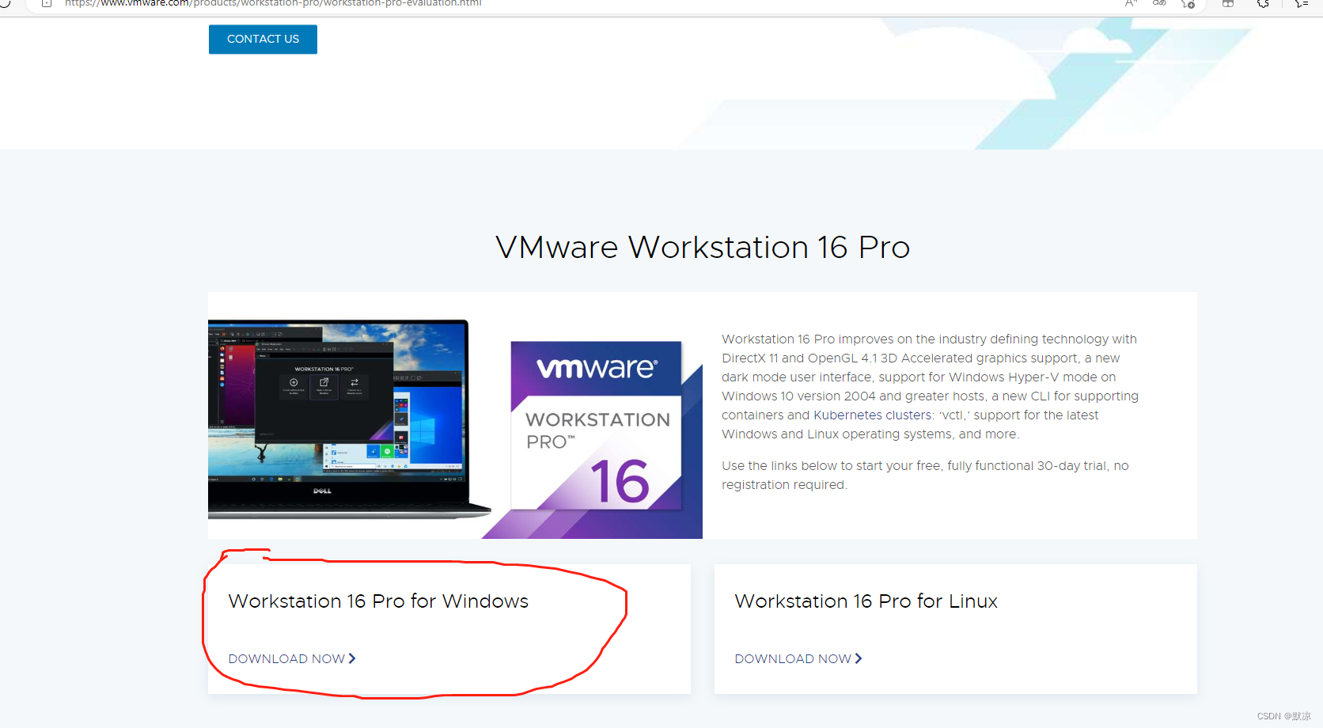Click the VMware Workstation 16 Pro page title
This screenshot has width=1323, height=728.
703,247
